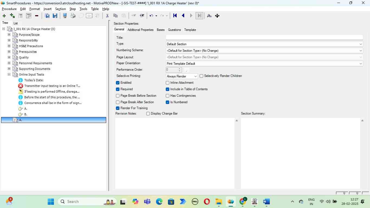The width and height of the screenshot is (370, 208).
Task: Uncheck Include in Table of Contents
Action: click(167, 89)
